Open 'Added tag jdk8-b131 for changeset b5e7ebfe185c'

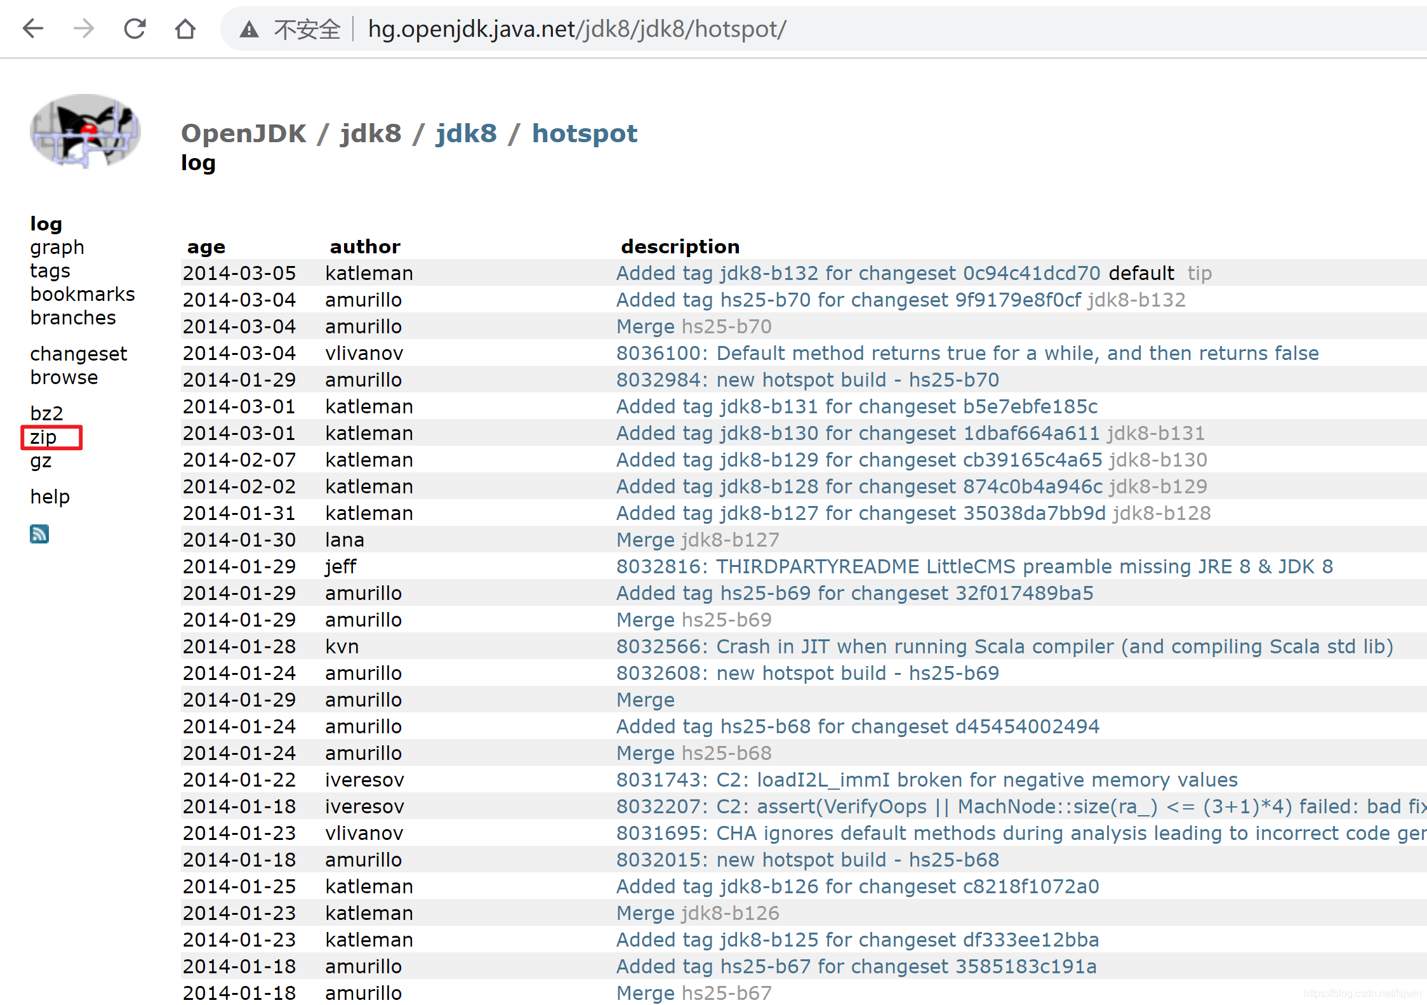click(857, 406)
